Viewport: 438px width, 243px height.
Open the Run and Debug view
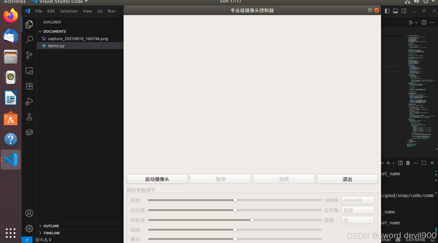(x=29, y=101)
